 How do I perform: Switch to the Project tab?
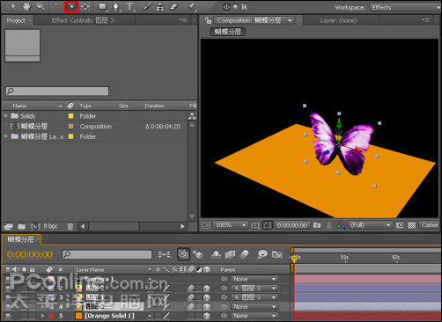[16, 20]
